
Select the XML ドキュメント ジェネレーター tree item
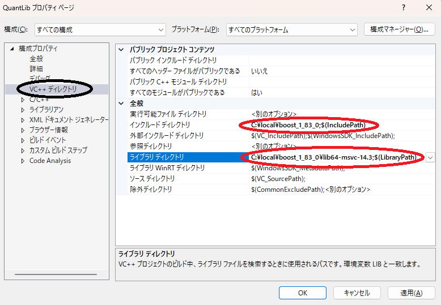69,120
